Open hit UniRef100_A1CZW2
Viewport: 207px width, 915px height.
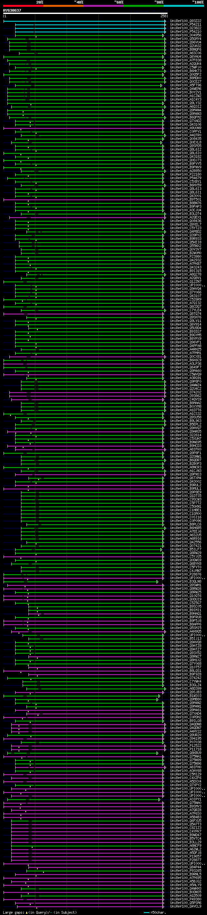click(186, 96)
